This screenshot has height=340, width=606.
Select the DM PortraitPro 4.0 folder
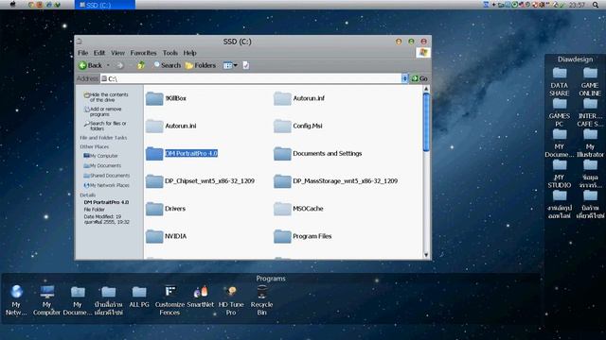[x=182, y=153]
